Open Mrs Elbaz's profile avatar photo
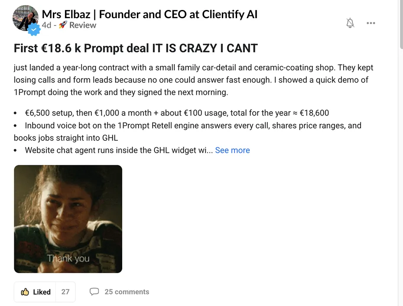 pyautogui.click(x=26, y=18)
